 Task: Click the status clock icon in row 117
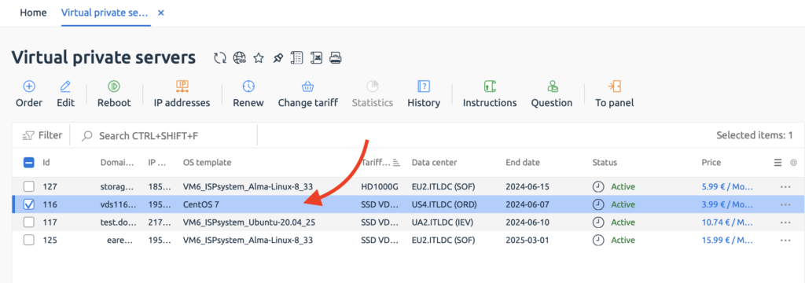[x=598, y=222]
